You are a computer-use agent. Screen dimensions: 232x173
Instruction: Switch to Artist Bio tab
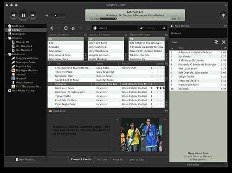coord(118,160)
